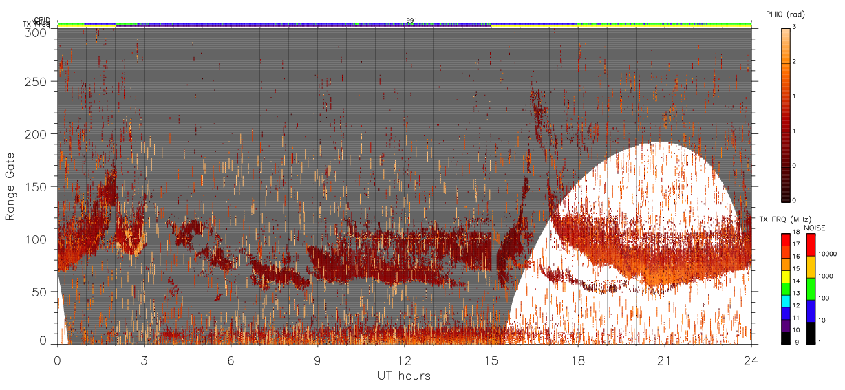
Task: Pick the blue NOISE swatch between 10 and 100
Action: tap(811, 310)
